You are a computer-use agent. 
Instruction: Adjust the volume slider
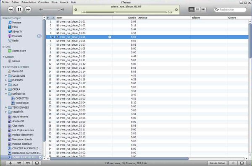click(x=51, y=10)
